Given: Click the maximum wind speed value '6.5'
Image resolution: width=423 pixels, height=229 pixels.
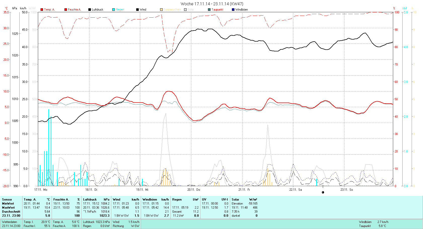Looking at the screenshot, I should tap(137, 208).
